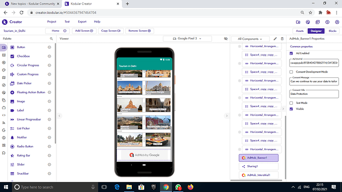Click the delete component trash icon
Screen dimensions: 342x192
(282, 39)
